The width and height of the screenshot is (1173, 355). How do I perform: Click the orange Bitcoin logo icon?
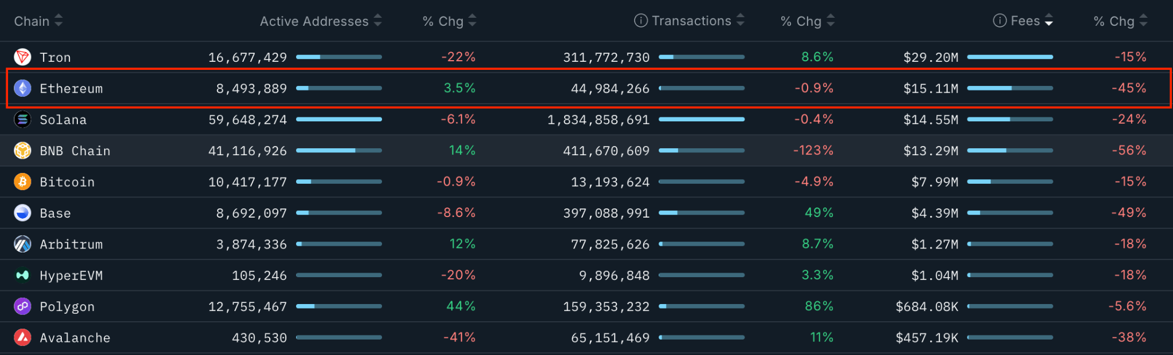(x=22, y=182)
